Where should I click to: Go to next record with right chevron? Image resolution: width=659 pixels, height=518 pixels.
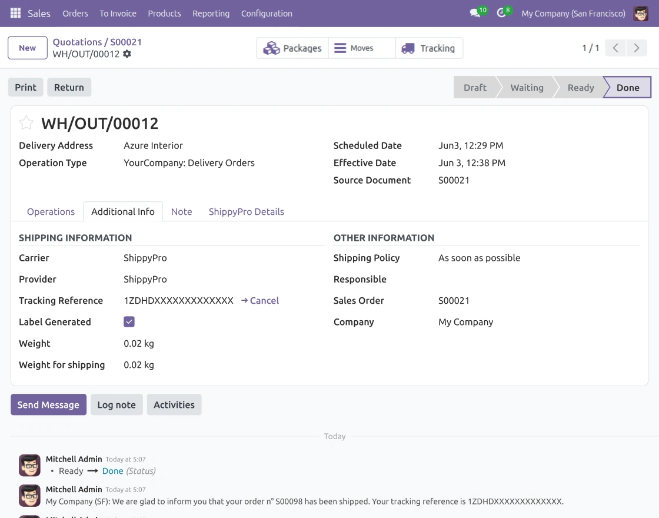[x=637, y=48]
